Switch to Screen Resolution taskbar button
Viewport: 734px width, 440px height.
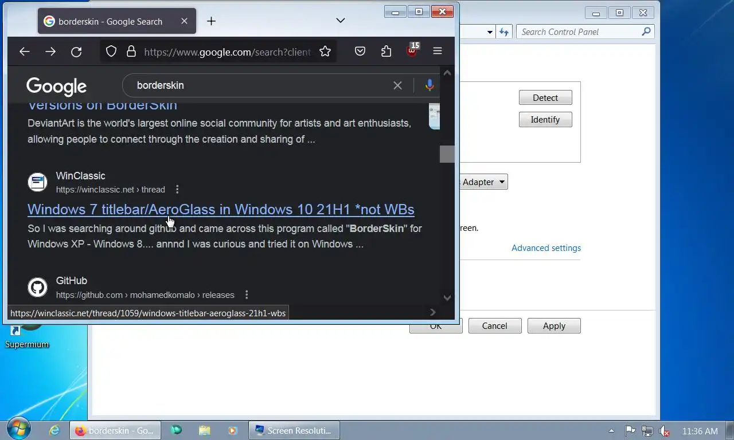tap(294, 430)
